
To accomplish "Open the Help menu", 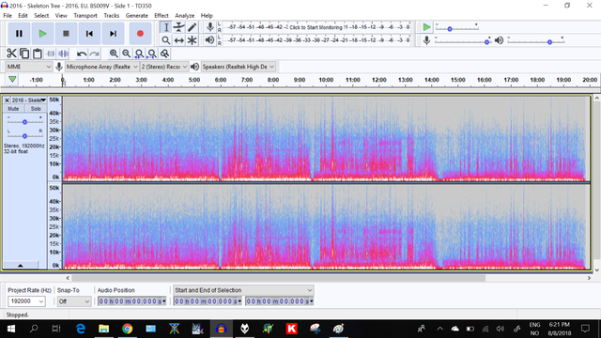I will (207, 16).
